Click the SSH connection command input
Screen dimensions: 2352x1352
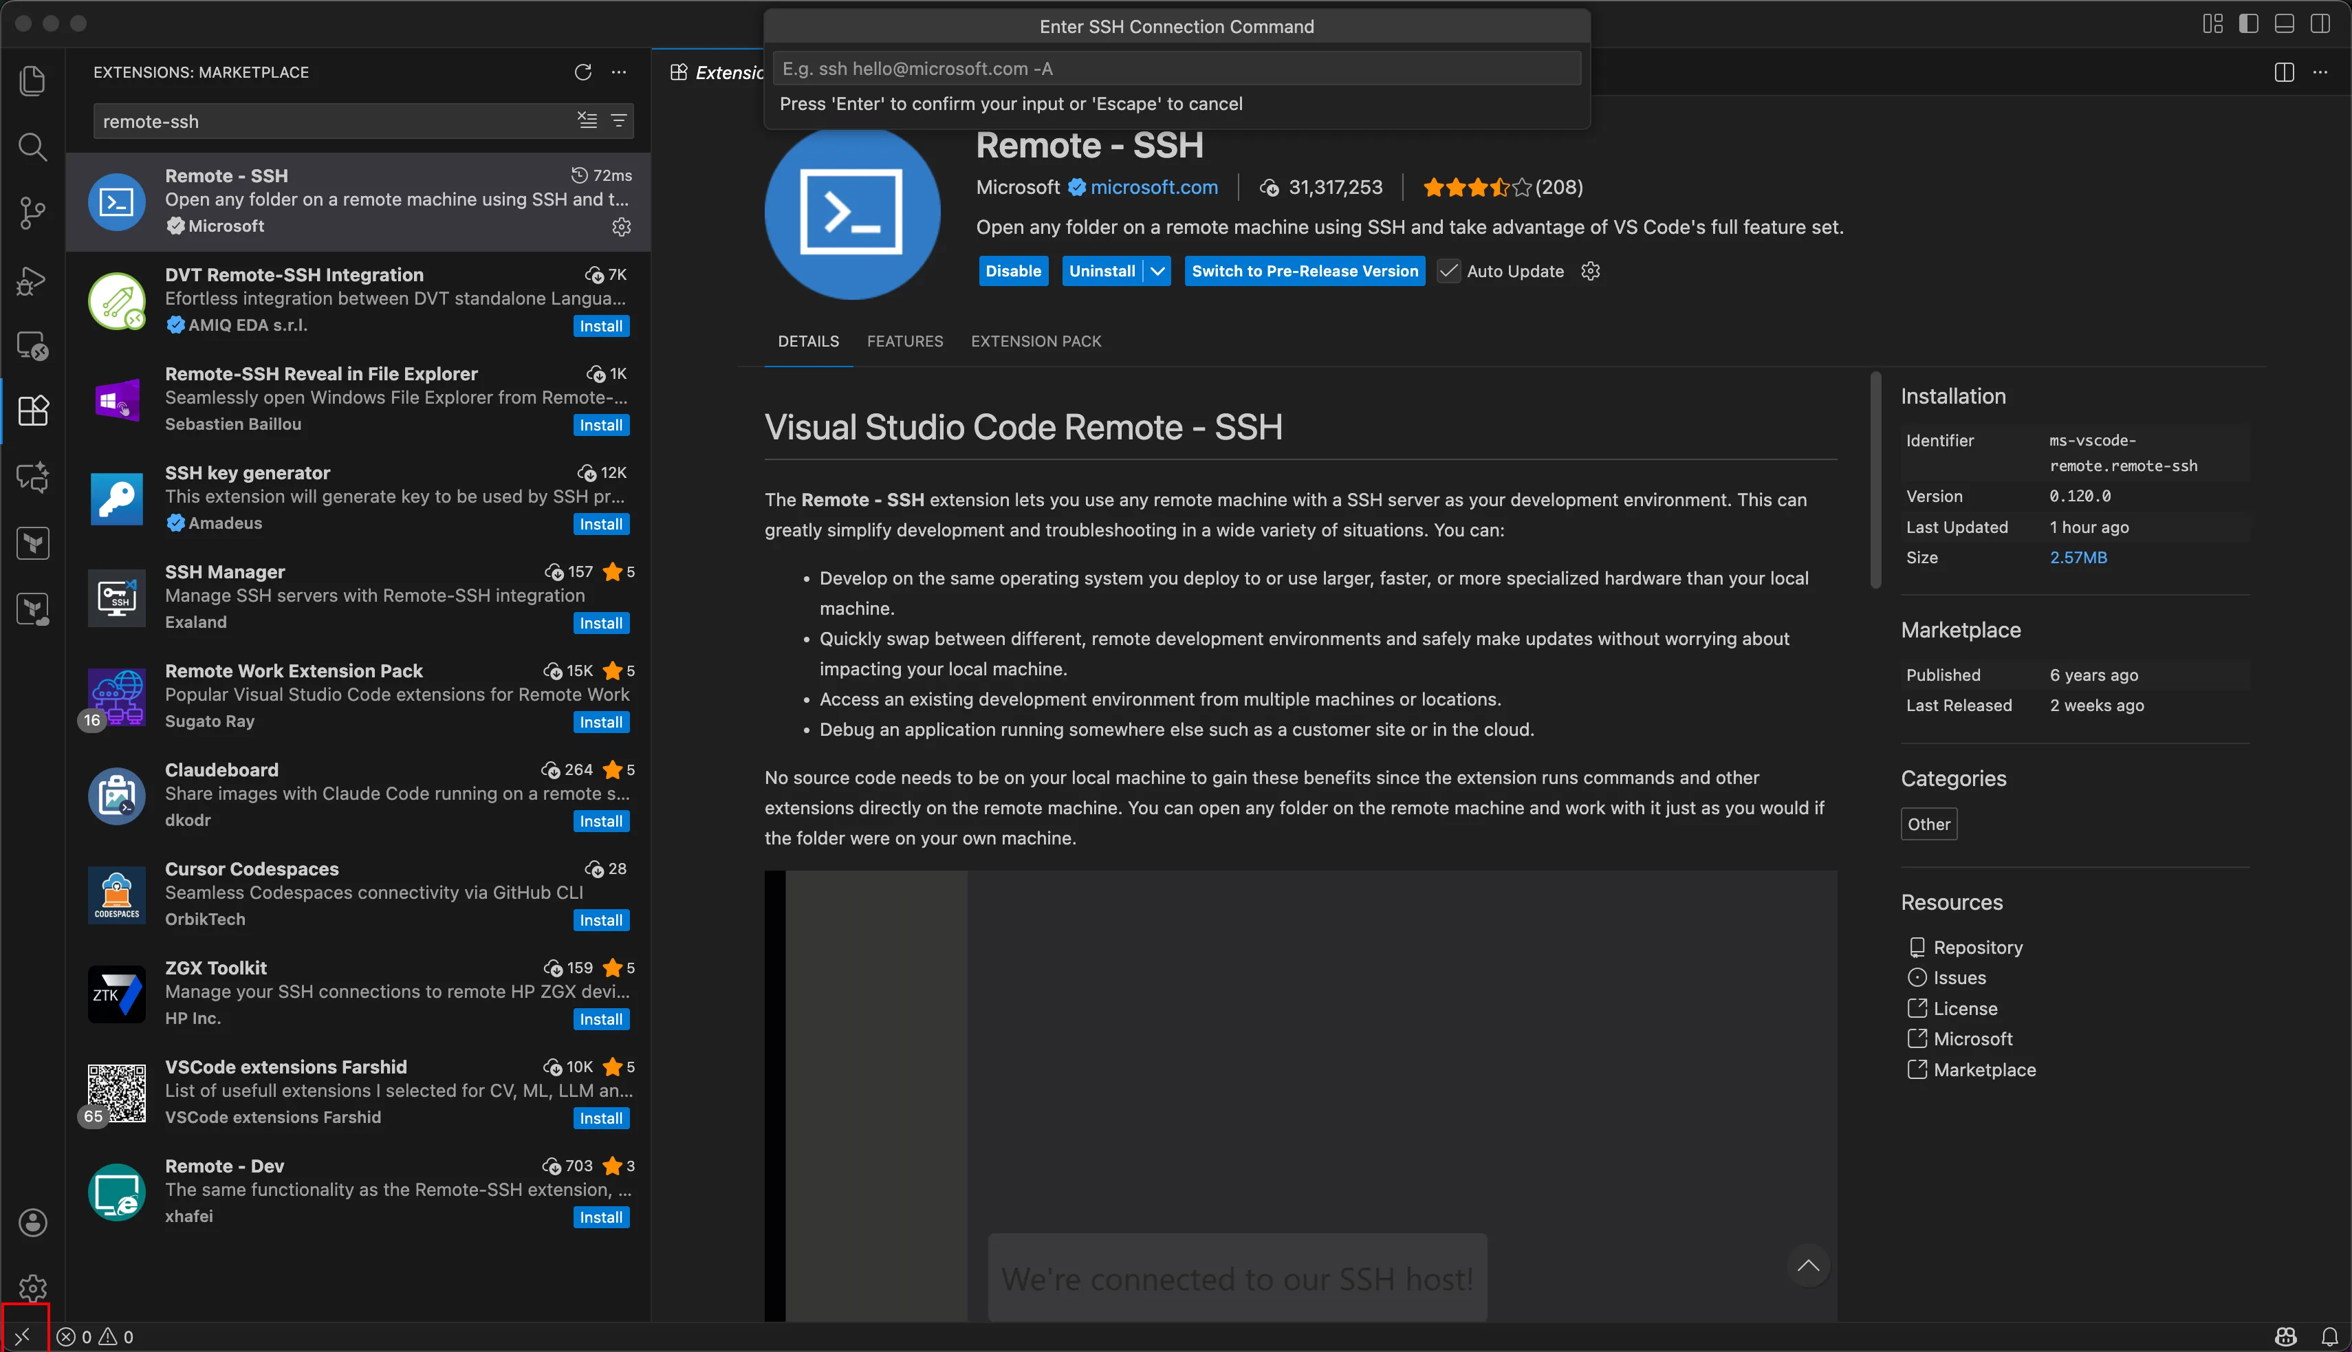coord(1177,69)
